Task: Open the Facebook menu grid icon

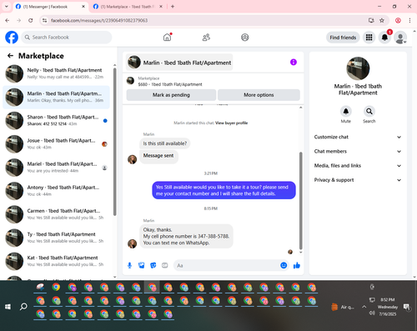Action: 369,38
